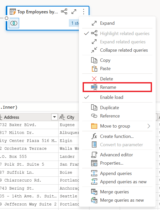
Task: Click the input connector circle on query card
Action: [x=7, y=18]
